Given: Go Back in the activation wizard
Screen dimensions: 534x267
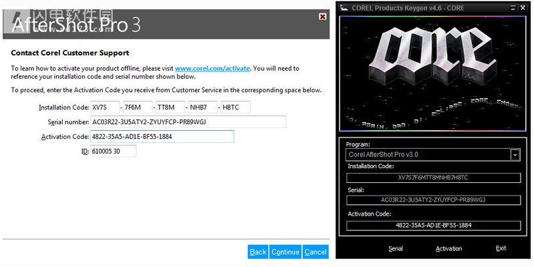Looking at the screenshot, I should pyautogui.click(x=258, y=252).
